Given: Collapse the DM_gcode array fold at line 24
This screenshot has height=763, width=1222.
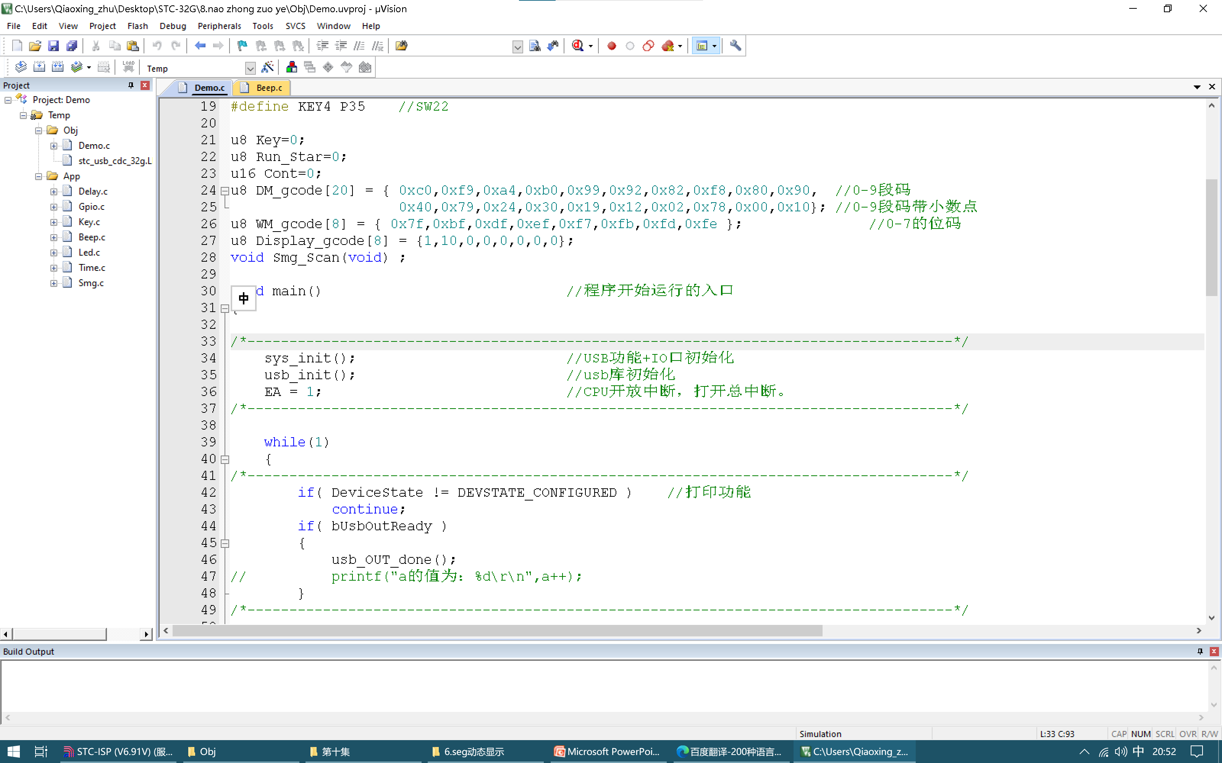Looking at the screenshot, I should pyautogui.click(x=225, y=191).
